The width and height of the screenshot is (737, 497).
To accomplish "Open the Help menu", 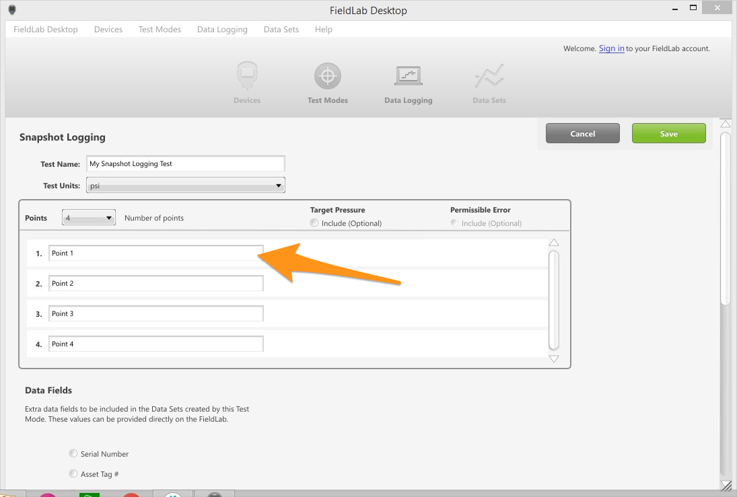I will point(323,29).
